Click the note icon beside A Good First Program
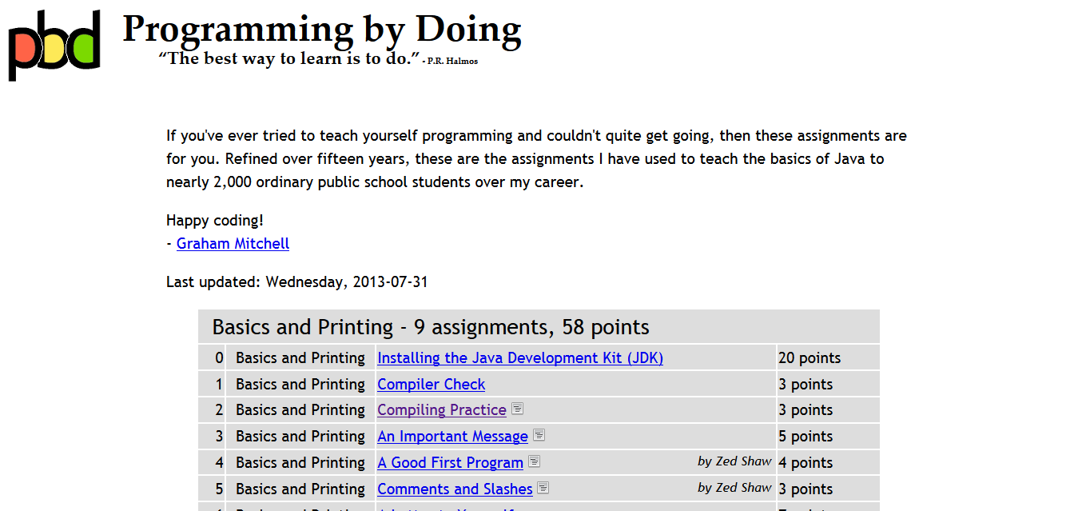The image size is (1078, 511). 534,461
